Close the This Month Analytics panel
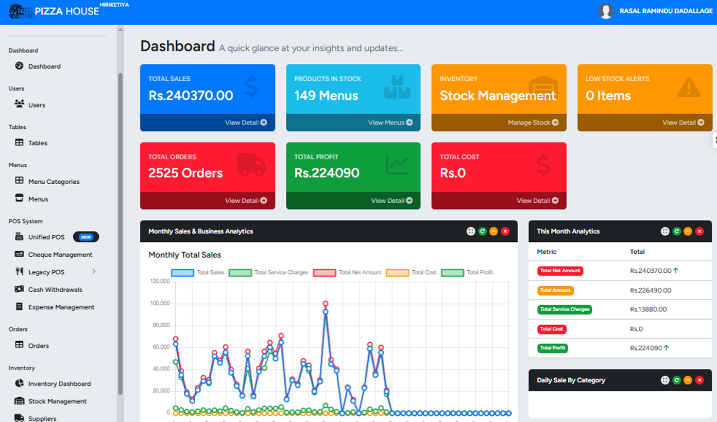 click(x=699, y=232)
